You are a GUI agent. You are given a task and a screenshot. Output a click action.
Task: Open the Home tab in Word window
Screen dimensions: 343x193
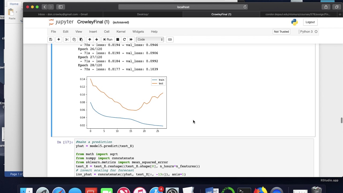click(x=14, y=4)
